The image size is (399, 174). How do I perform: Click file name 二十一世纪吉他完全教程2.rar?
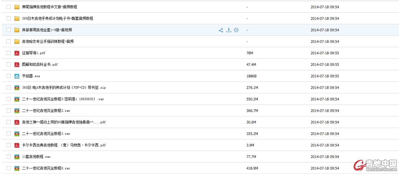[46, 110]
